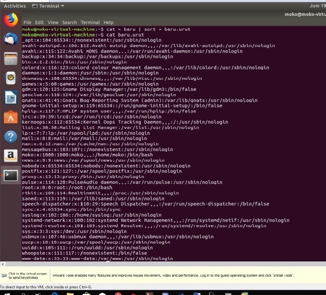
Task: Open Rhythmbox music player from the dock
Action: [x=10, y=78]
